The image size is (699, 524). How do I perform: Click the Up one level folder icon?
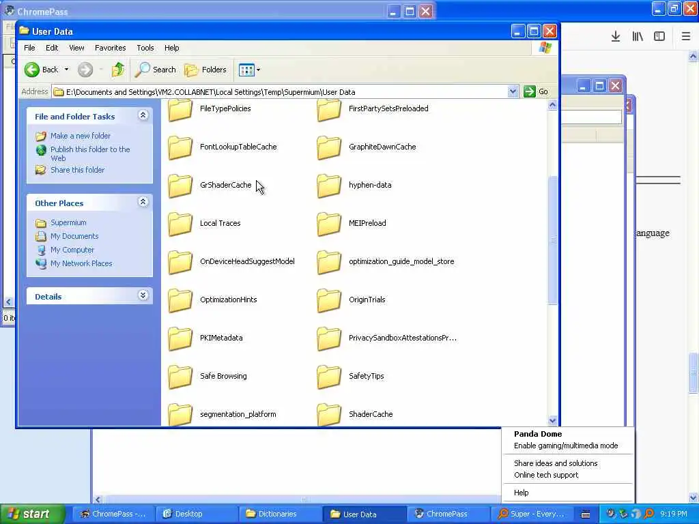point(118,70)
